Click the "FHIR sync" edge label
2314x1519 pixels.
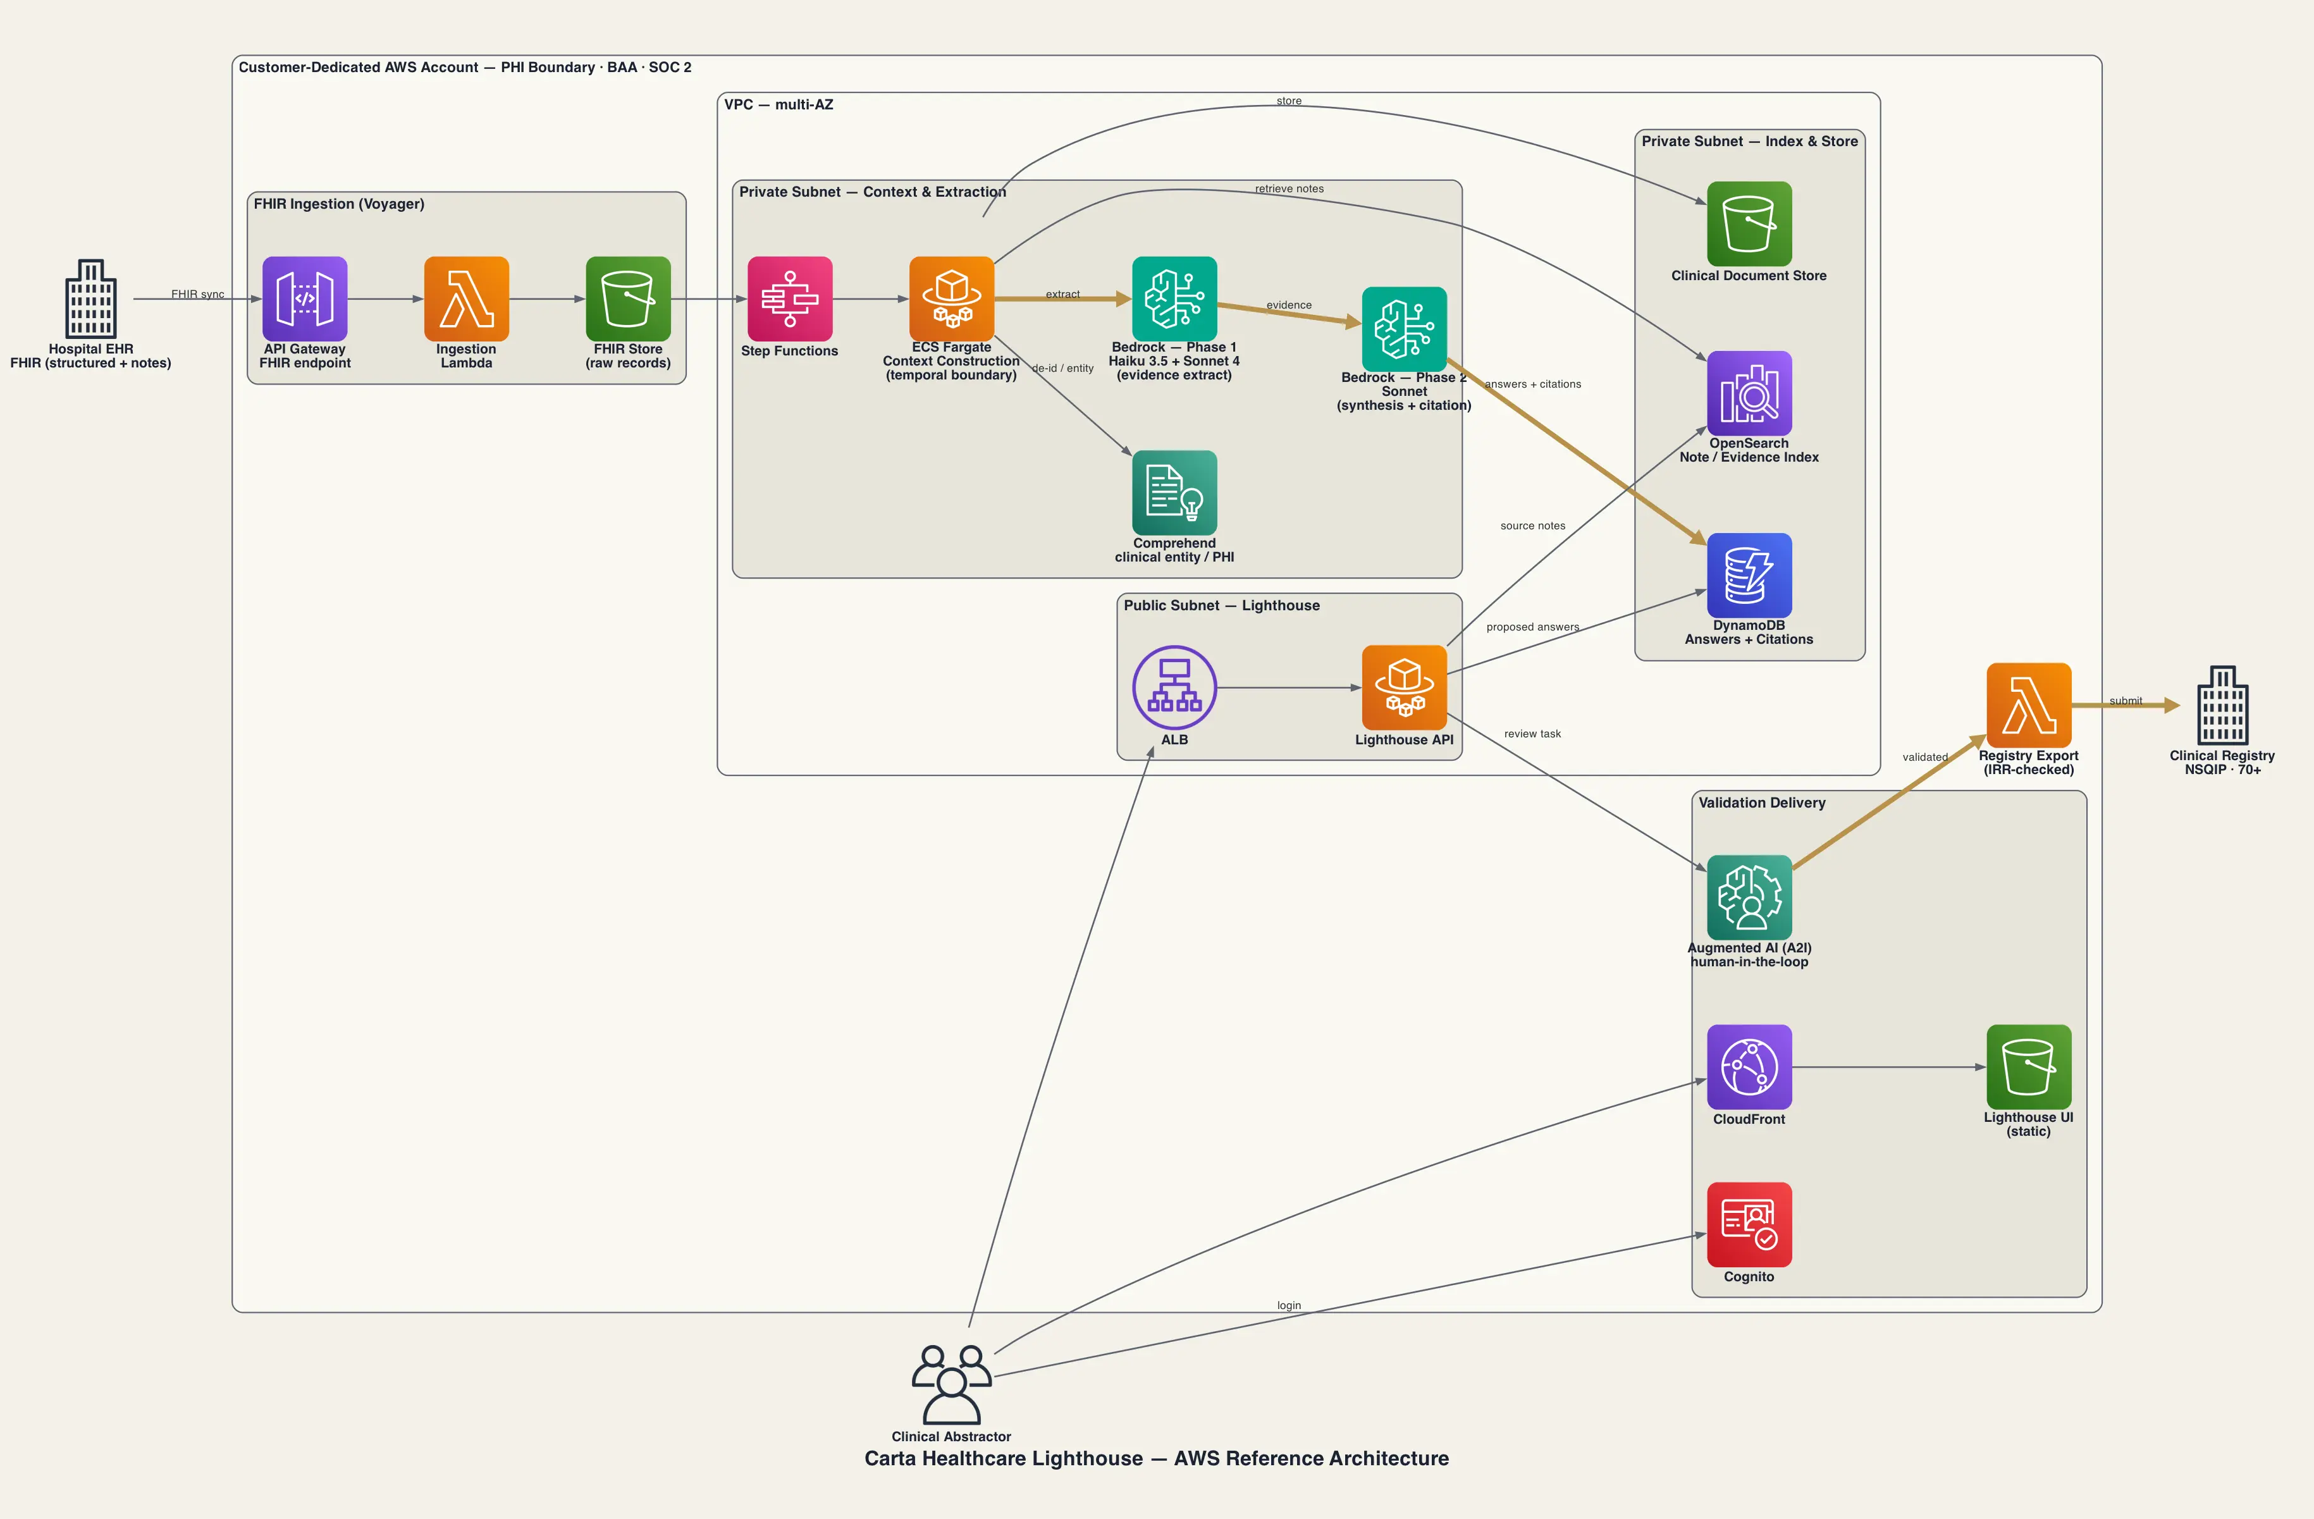(x=197, y=293)
